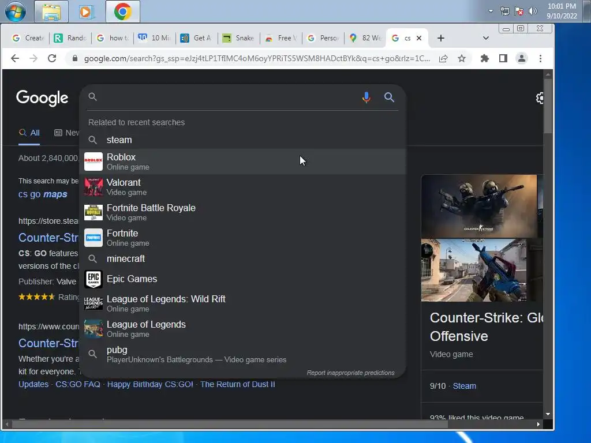The width and height of the screenshot is (591, 443).
Task: Open a new browser tab
Action: (440, 38)
